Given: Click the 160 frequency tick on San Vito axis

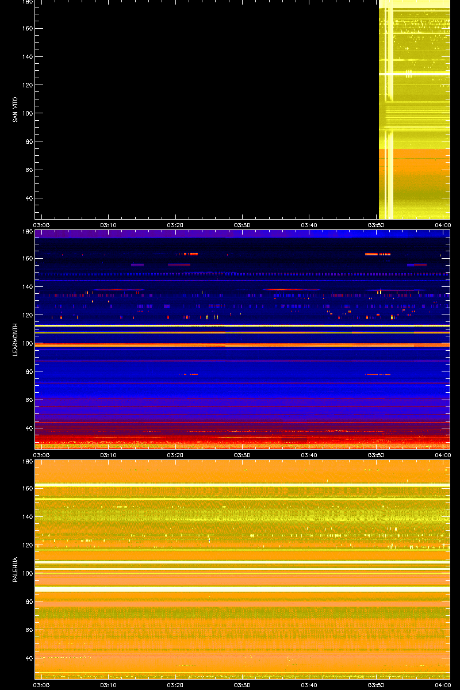Looking at the screenshot, I should click(26, 29).
